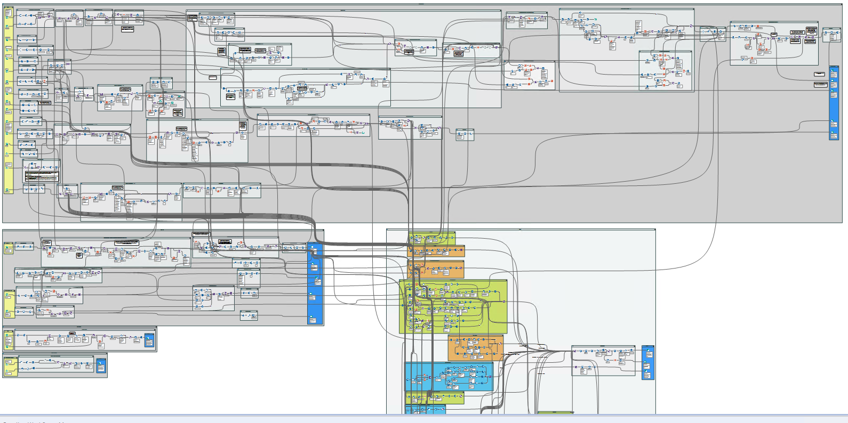Click the small blue output container in the bottom-most workflow
This screenshot has width=848, height=423.
point(101,365)
